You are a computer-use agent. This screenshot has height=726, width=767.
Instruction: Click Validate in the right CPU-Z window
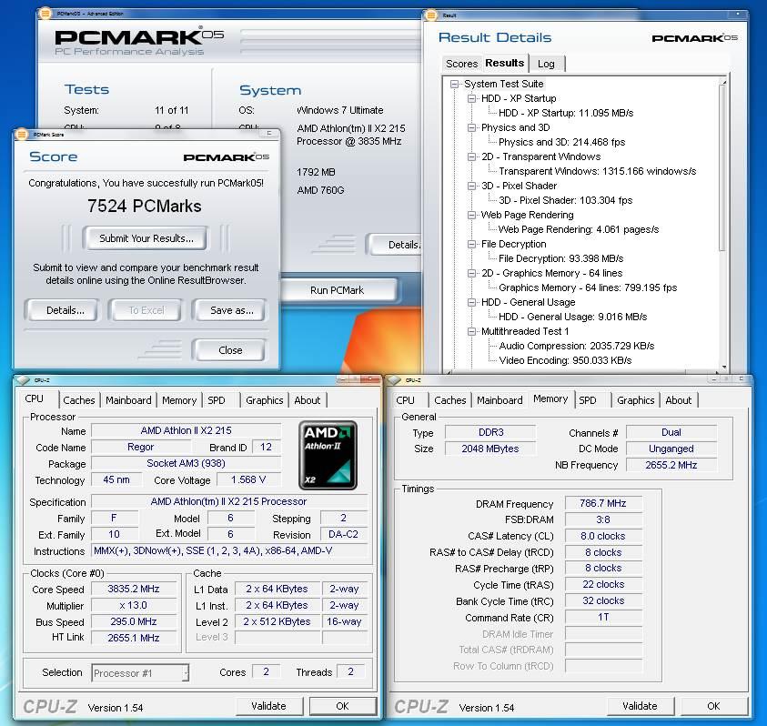[640, 706]
